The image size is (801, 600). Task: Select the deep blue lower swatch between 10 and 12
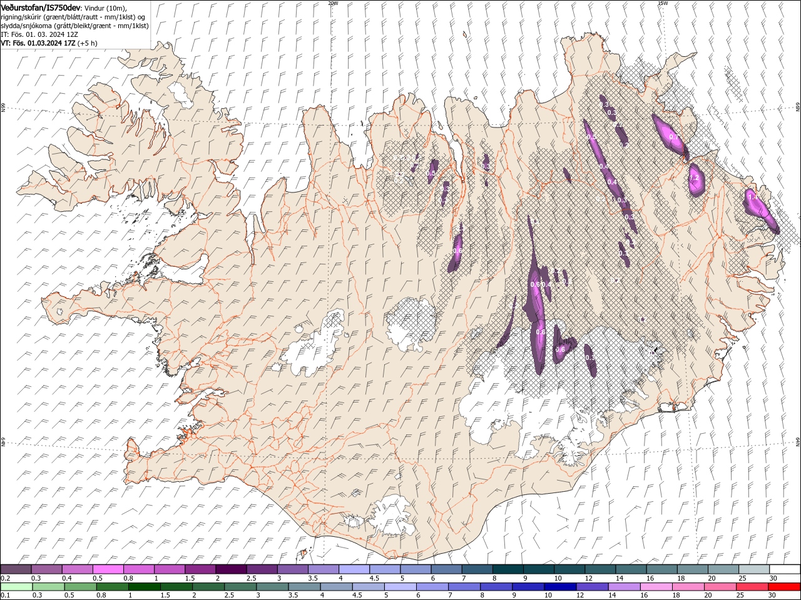[560, 587]
